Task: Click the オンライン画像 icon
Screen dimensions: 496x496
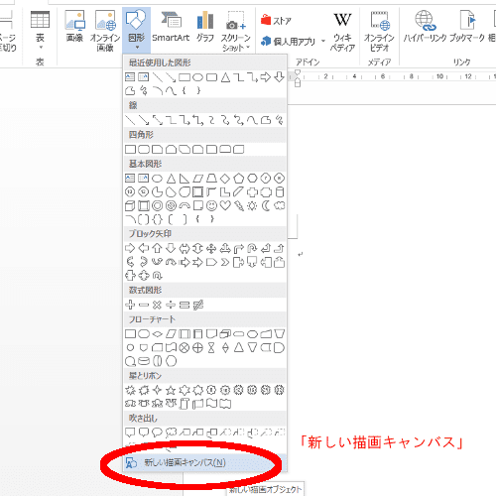Action: [105, 31]
